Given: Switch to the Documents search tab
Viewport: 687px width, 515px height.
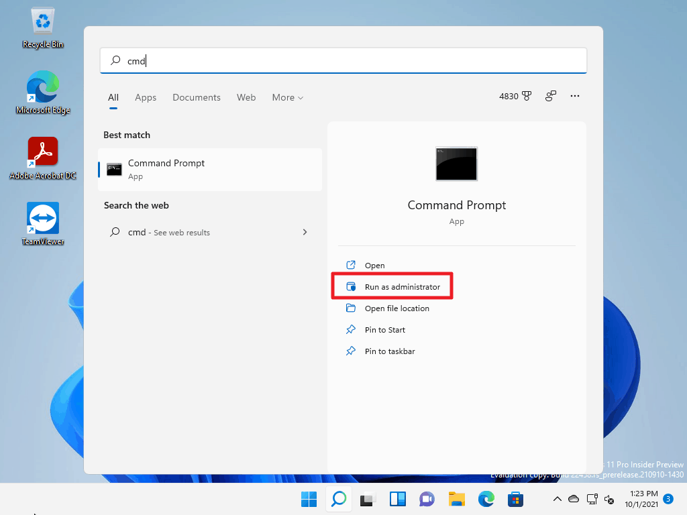Looking at the screenshot, I should (x=196, y=97).
